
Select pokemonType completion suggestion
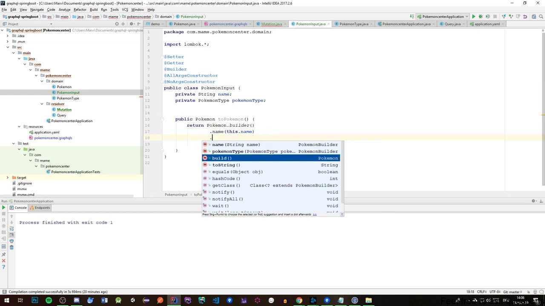click(x=271, y=151)
